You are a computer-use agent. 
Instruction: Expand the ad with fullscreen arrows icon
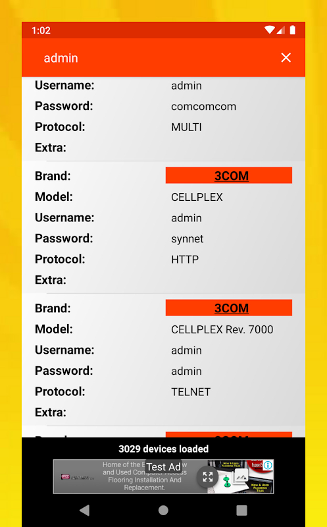click(x=208, y=476)
